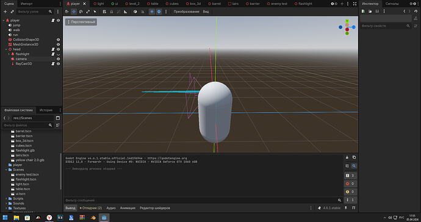The width and height of the screenshot is (421, 222).
Task: Open the Редактор шейдеров panel
Action: pos(154,208)
